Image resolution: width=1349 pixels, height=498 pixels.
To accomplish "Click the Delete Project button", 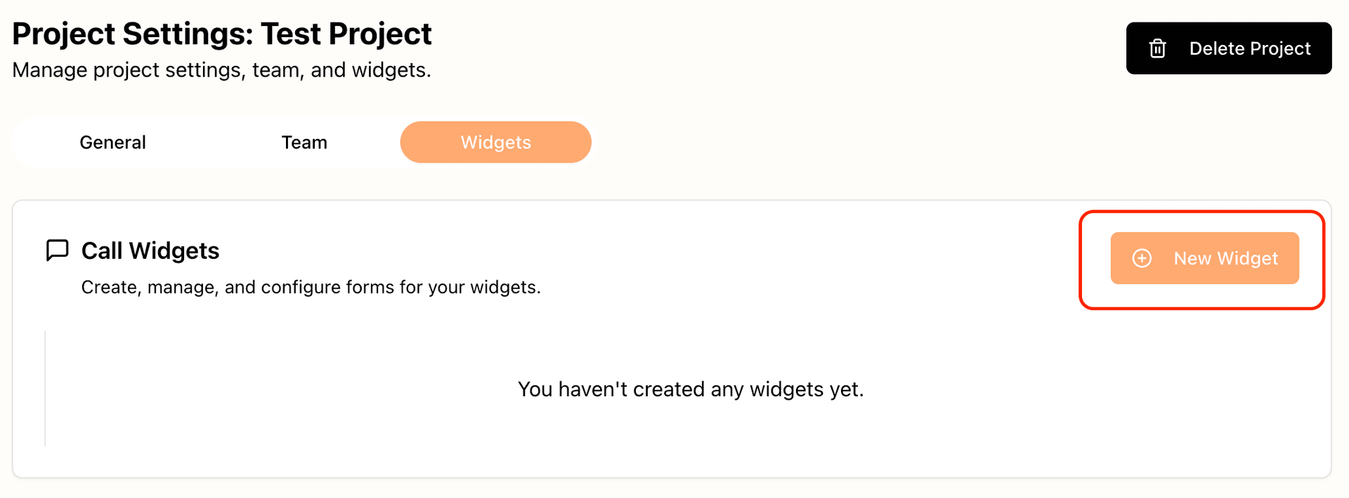I will 1228,48.
